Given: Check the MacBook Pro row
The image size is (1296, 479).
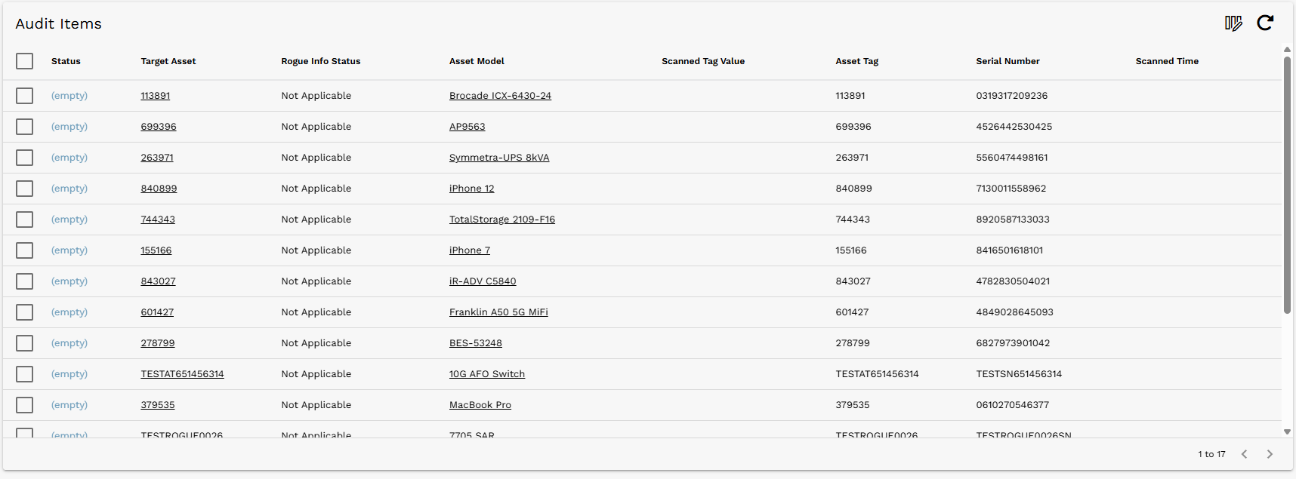Looking at the screenshot, I should click(25, 405).
